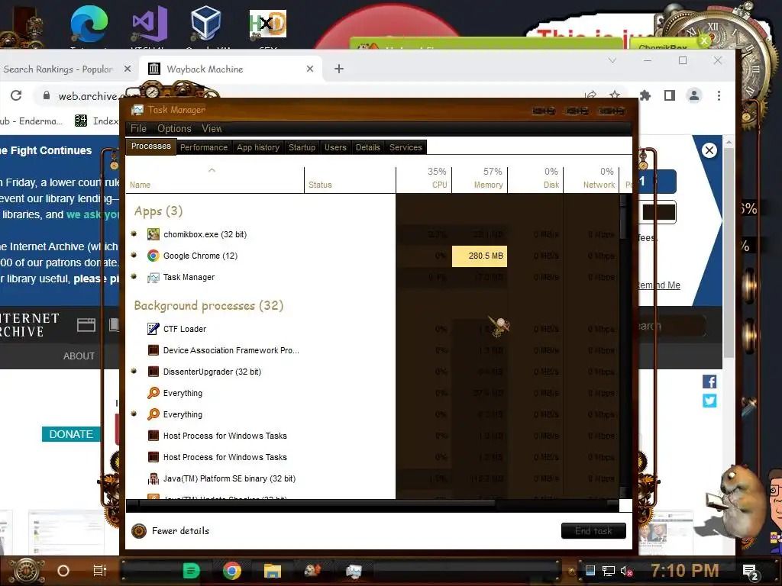Sort processes by the Network column
782x586 pixels.
click(592, 180)
